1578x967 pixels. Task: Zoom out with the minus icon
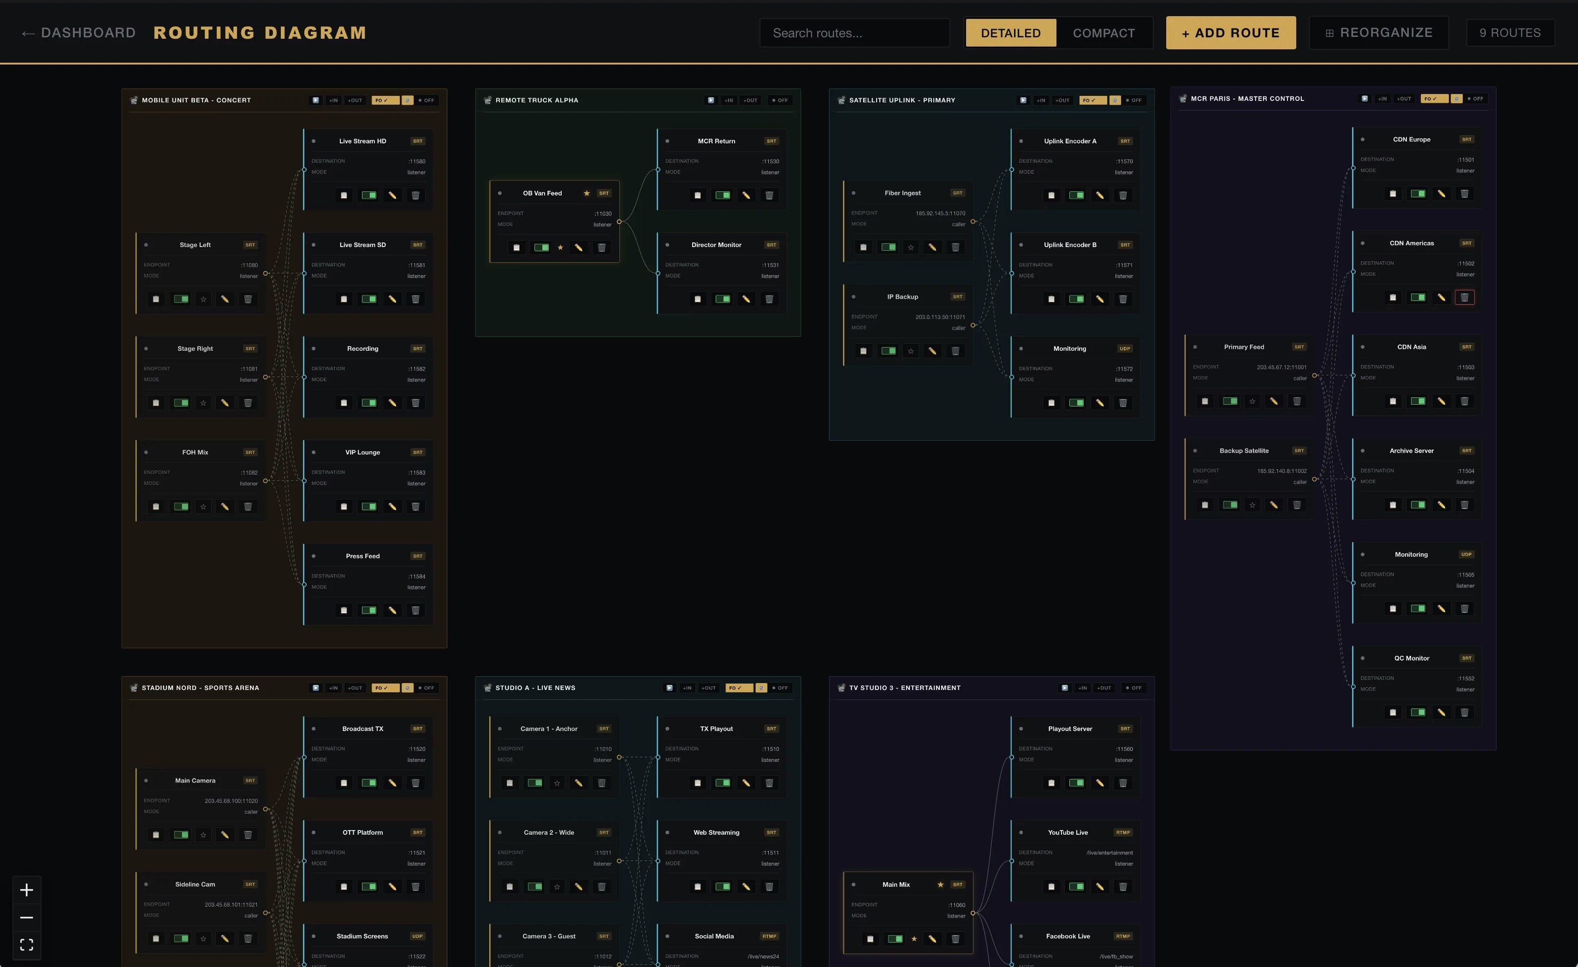[26, 917]
